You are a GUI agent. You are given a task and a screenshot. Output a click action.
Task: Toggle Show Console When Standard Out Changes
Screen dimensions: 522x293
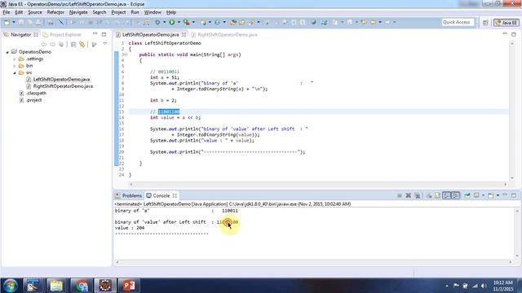(446, 195)
